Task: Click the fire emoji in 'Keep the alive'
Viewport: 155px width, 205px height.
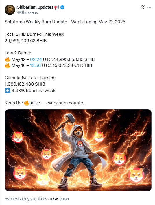Action: [x=27, y=103]
